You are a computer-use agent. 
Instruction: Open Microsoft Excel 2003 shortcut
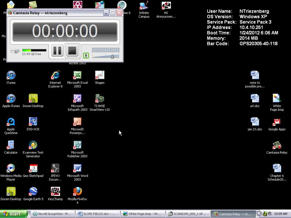[77, 79]
